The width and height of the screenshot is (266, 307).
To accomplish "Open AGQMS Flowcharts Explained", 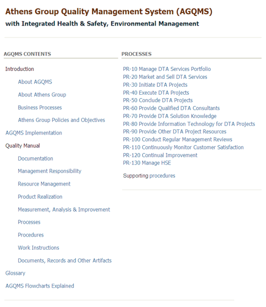I will click(40, 286).
